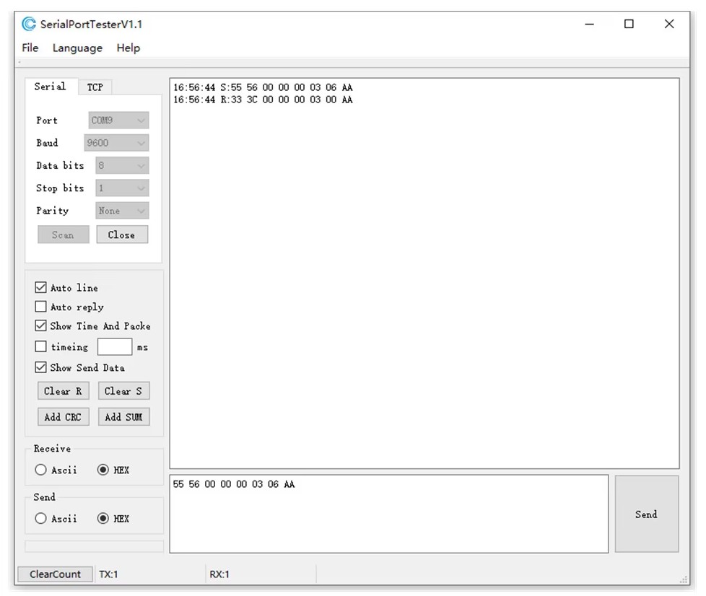
Task: Click the Add CRC button
Action: 63,416
